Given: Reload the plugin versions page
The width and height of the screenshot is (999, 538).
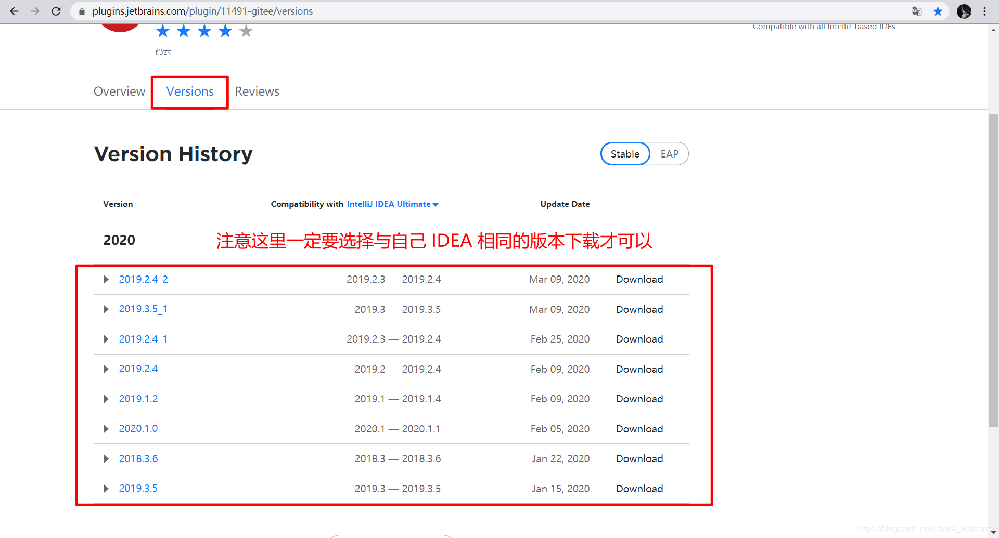Looking at the screenshot, I should pyautogui.click(x=56, y=11).
